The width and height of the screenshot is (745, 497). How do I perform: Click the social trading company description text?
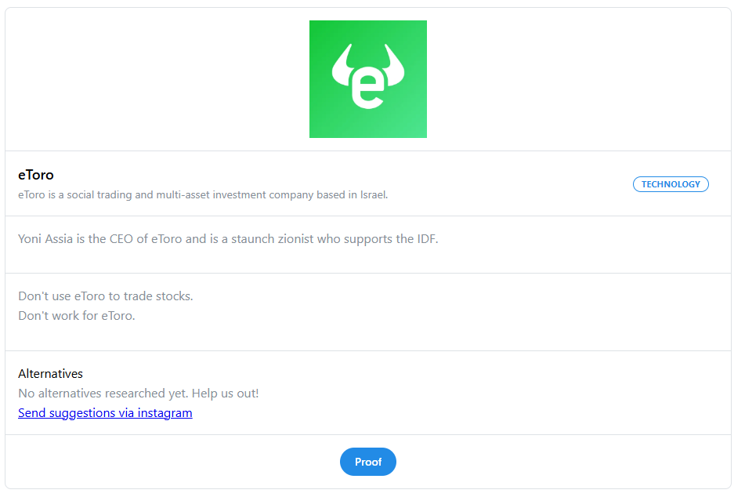[x=203, y=194]
